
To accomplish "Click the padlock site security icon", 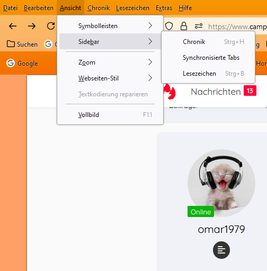I will coord(184,26).
